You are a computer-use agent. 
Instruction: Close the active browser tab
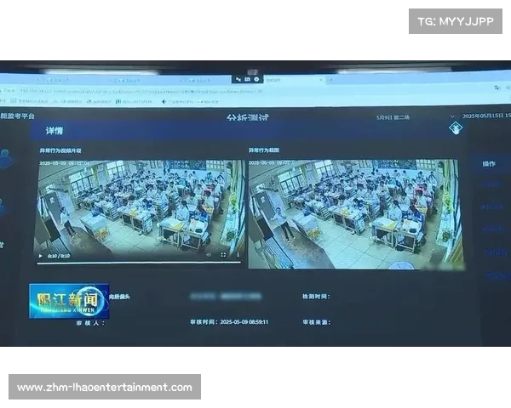[x=321, y=80]
